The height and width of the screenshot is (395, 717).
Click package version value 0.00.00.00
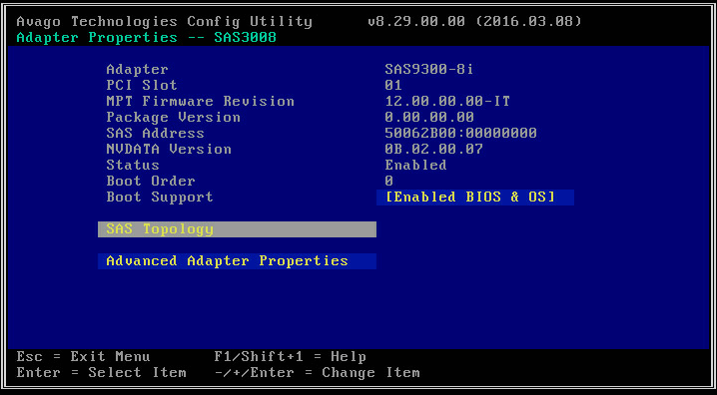[x=429, y=118]
